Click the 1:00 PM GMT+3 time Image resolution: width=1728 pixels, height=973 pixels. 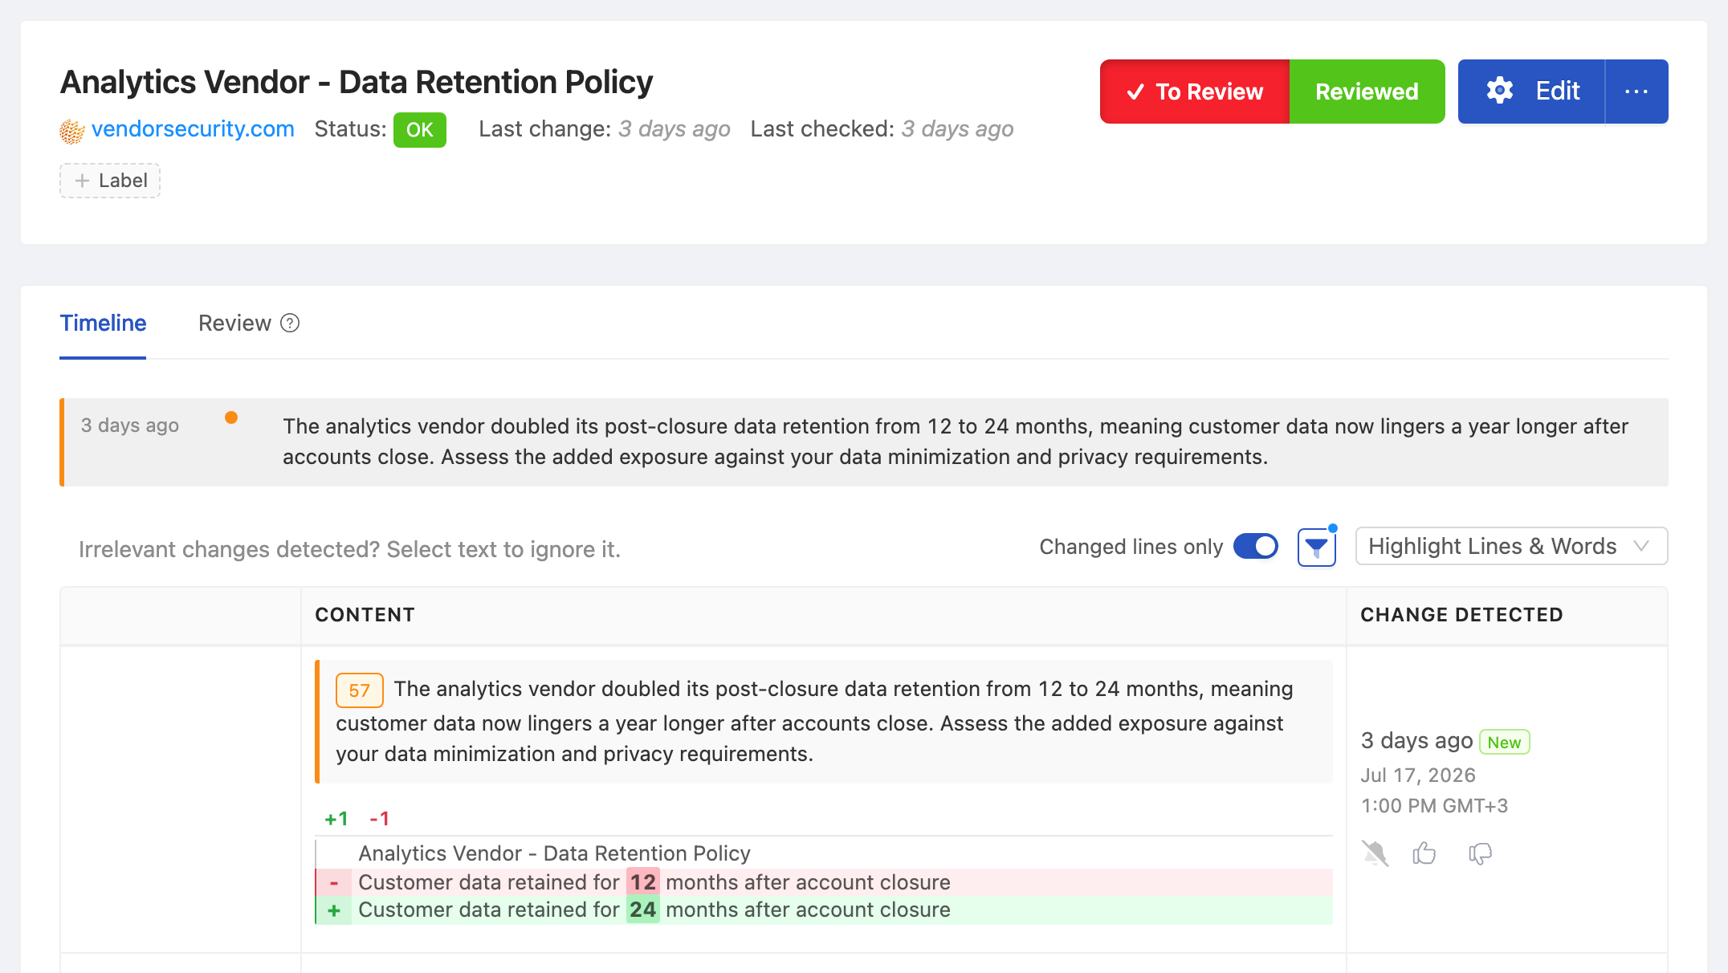click(x=1434, y=806)
